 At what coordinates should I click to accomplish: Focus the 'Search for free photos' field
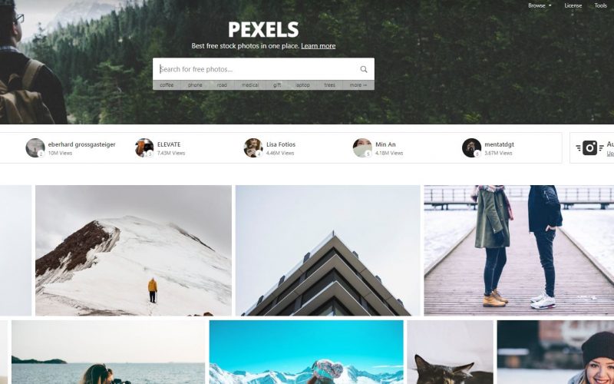point(256,69)
